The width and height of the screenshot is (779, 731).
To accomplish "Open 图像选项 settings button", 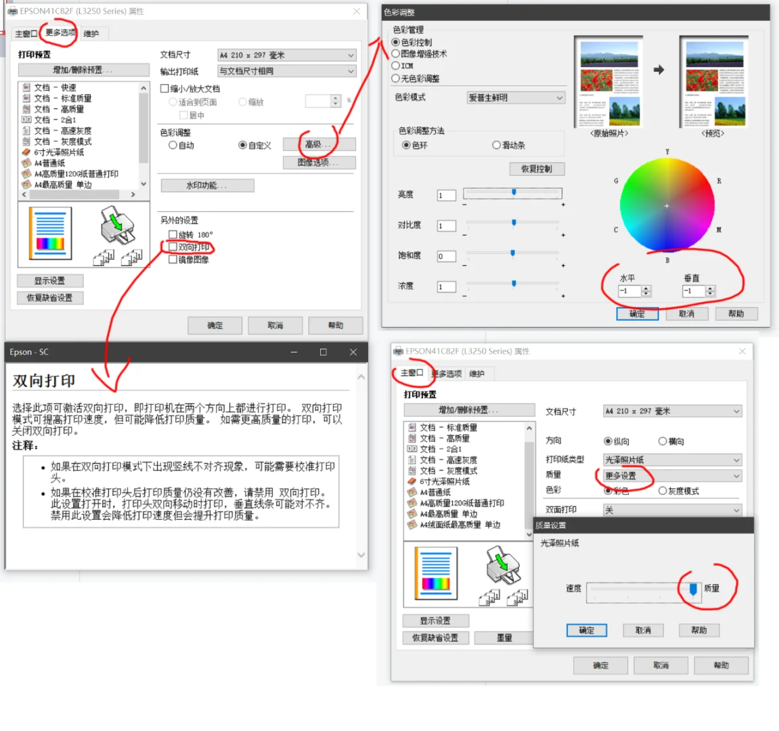I will [x=319, y=162].
